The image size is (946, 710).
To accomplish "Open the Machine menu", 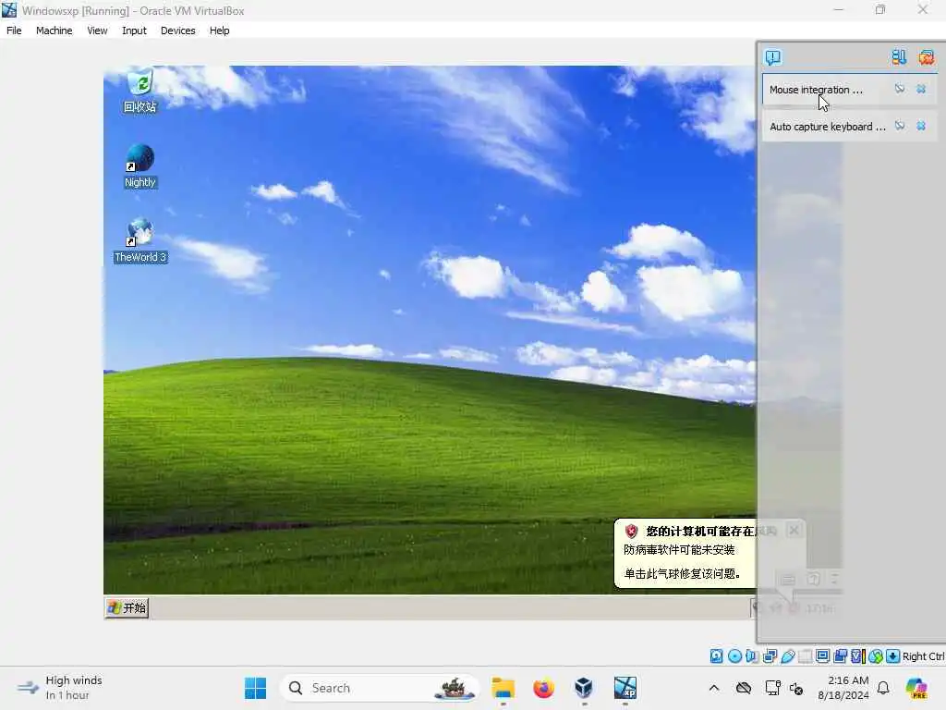I will 54,31.
